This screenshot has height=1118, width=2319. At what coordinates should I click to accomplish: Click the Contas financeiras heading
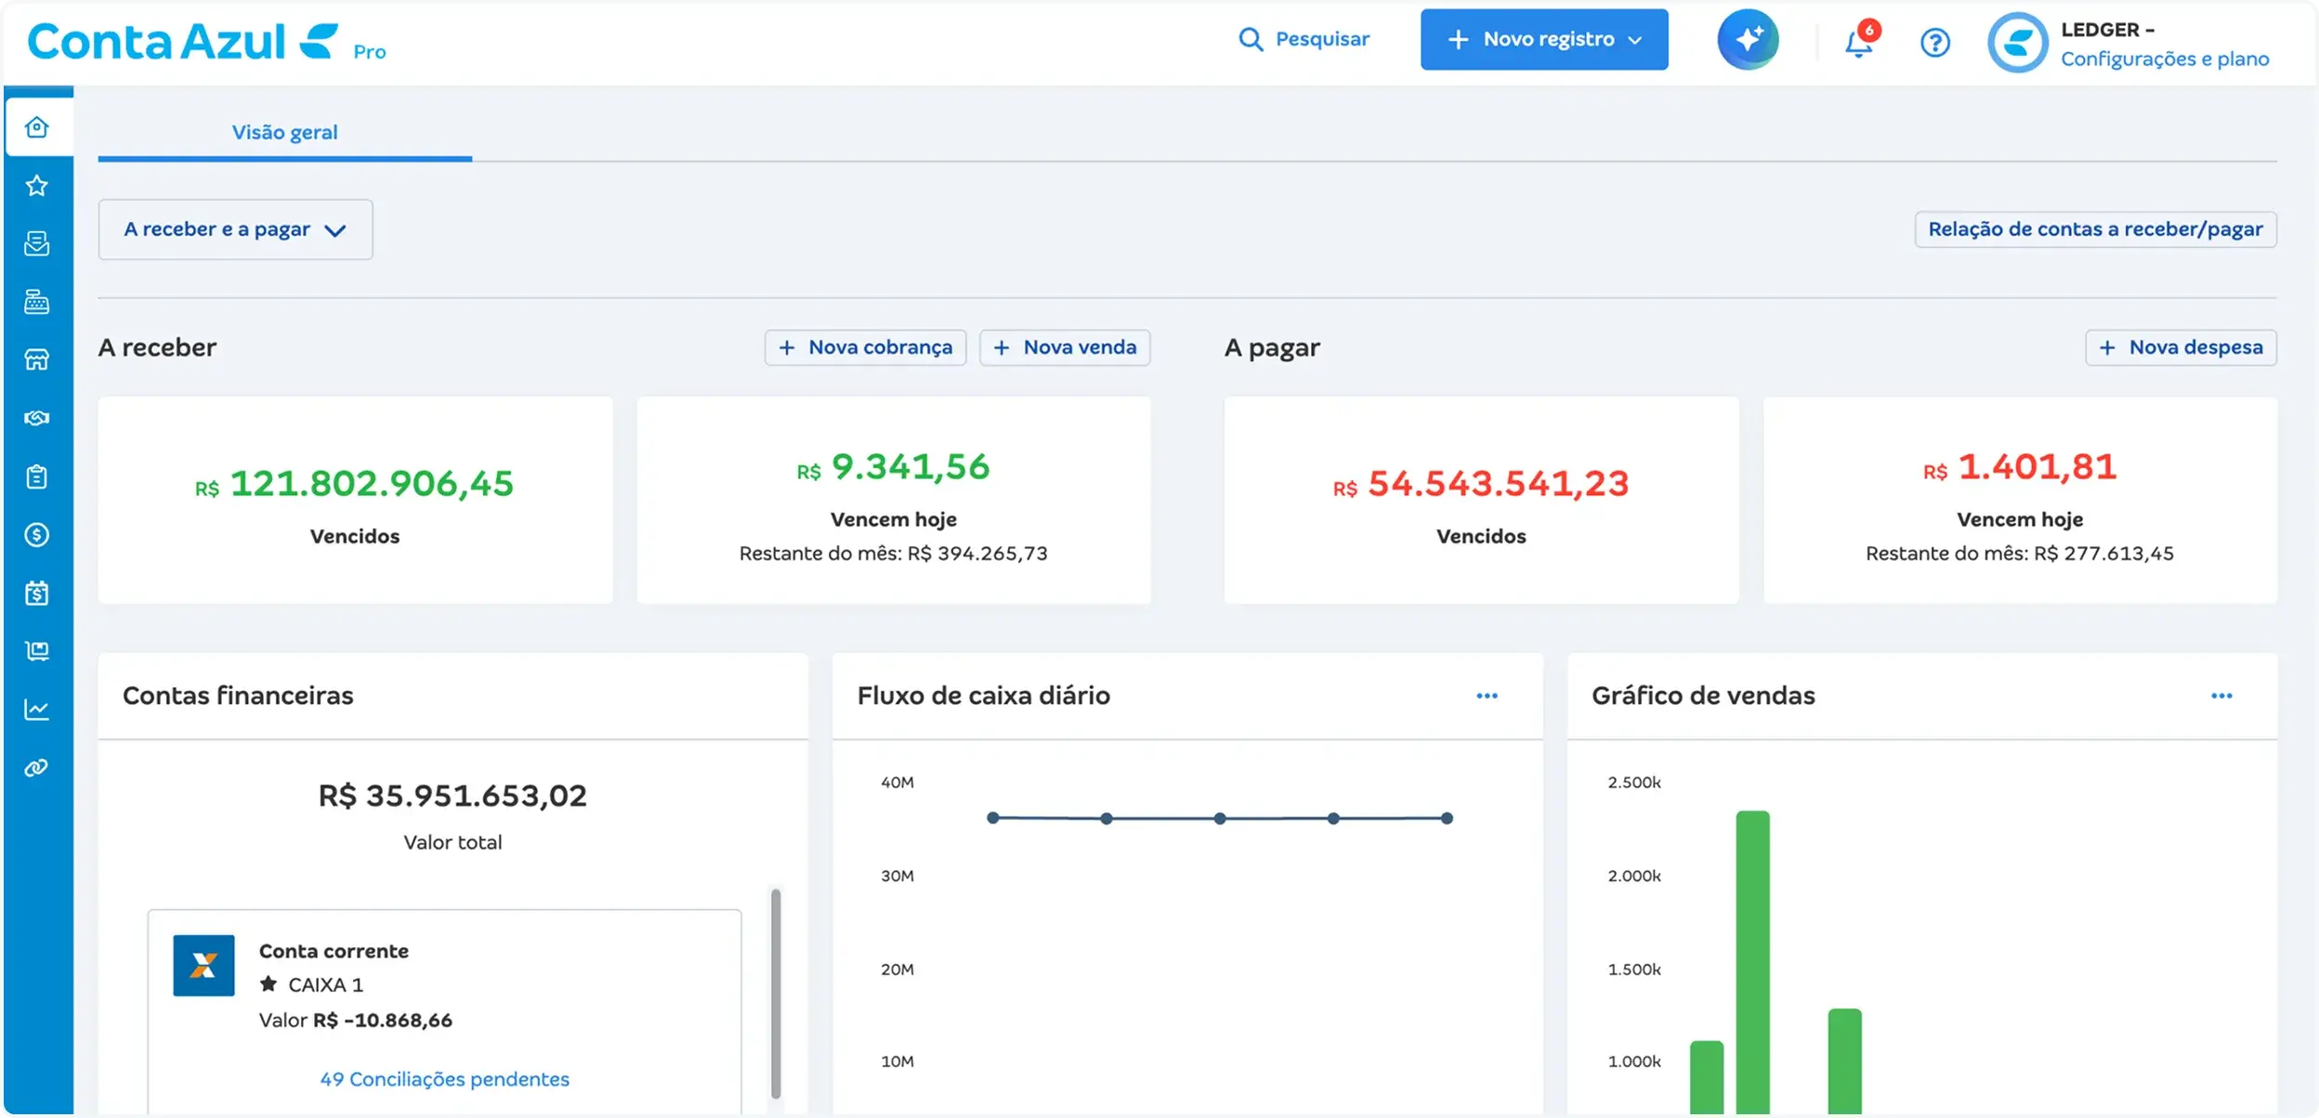point(238,695)
